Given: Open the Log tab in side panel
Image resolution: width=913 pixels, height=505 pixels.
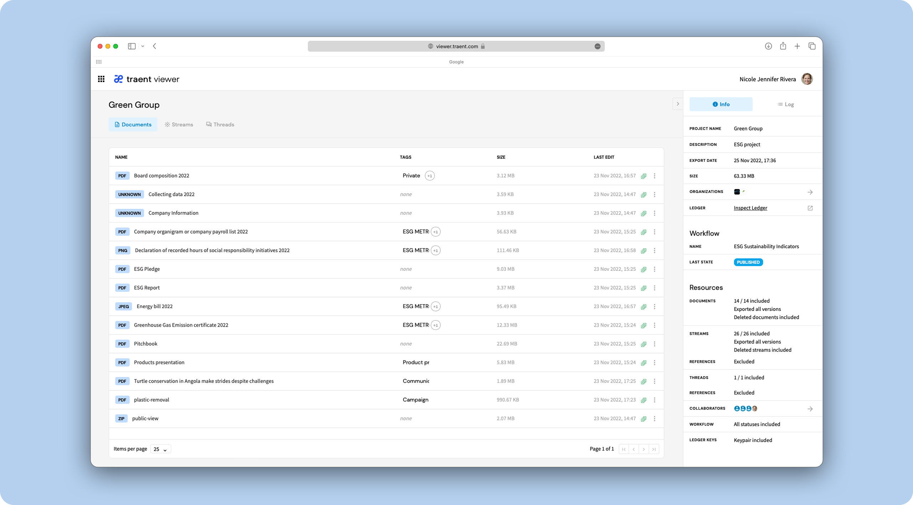Looking at the screenshot, I should 786,104.
